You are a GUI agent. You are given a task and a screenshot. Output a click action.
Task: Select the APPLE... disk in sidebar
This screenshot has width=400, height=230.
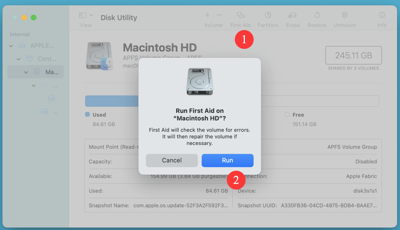36,46
